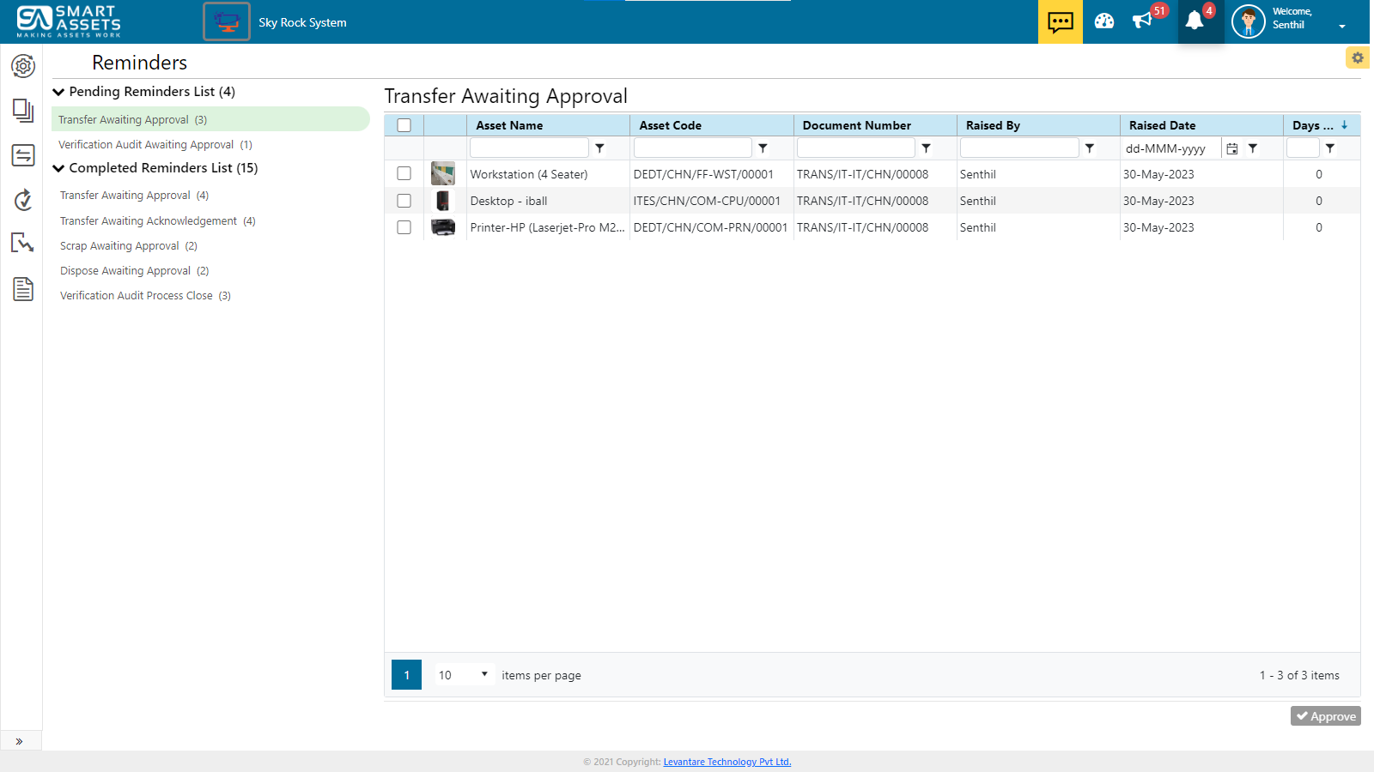Select the Desktop - iball row checkbox
The image size is (1374, 772).
404,201
